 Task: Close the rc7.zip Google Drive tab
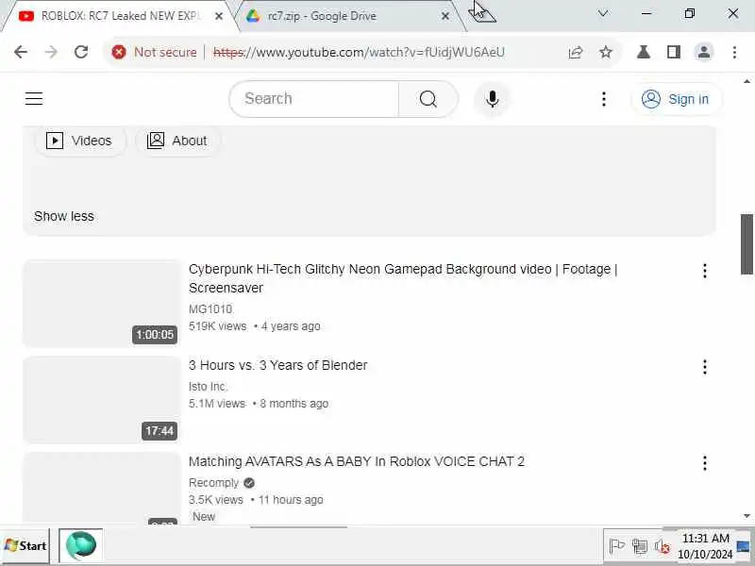445,16
